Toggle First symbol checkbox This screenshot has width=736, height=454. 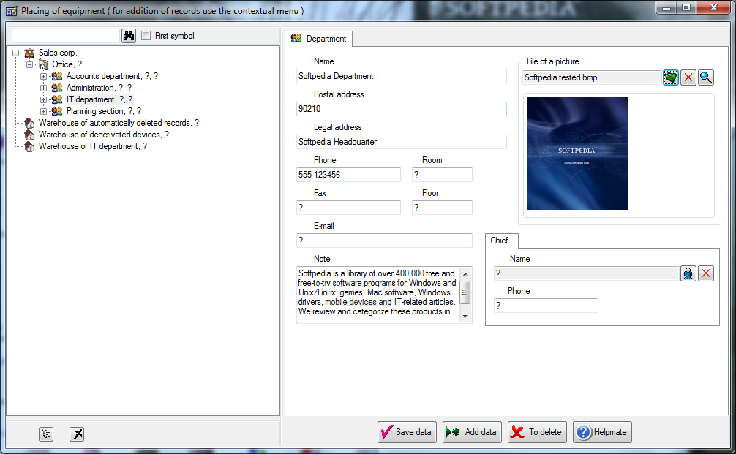pyautogui.click(x=146, y=36)
